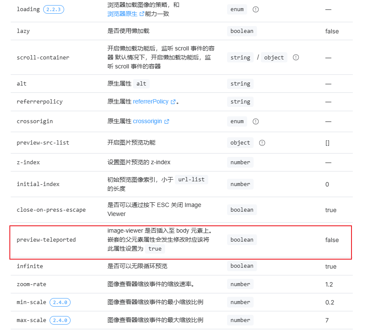Click the info icon for preview-src-list object type
The image size is (381, 334).
pyautogui.click(x=262, y=143)
